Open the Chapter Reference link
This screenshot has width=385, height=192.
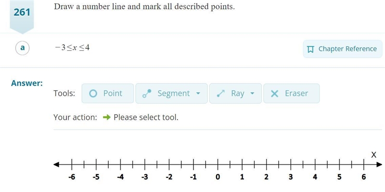pyautogui.click(x=343, y=49)
